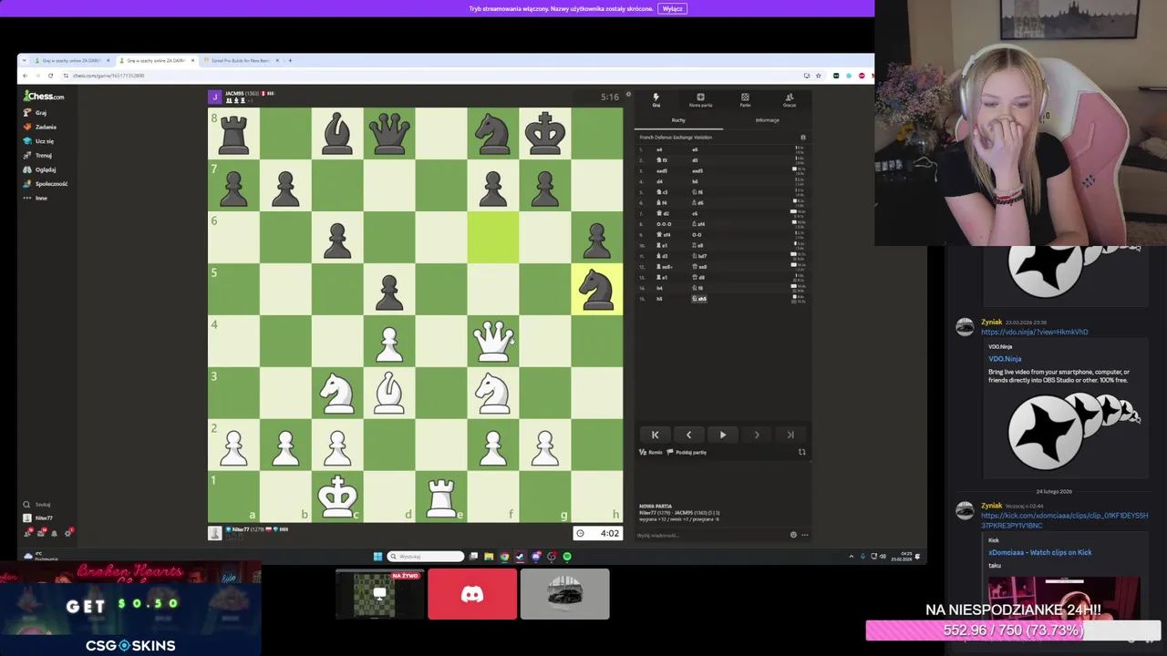Click the move 1. e4 in the move list

coord(659,149)
